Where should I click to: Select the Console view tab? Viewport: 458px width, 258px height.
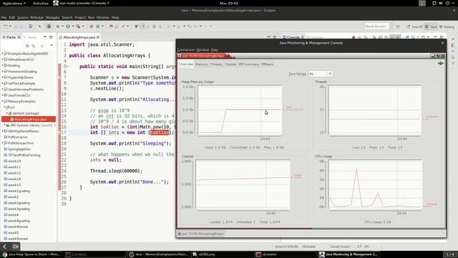[x=293, y=37]
